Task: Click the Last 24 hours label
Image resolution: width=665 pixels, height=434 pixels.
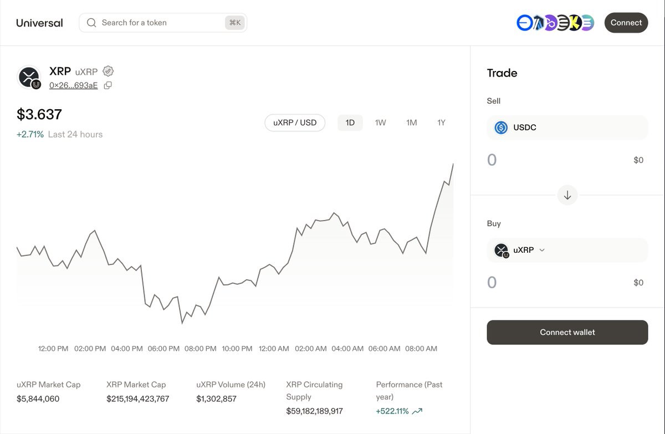Action: [75, 134]
